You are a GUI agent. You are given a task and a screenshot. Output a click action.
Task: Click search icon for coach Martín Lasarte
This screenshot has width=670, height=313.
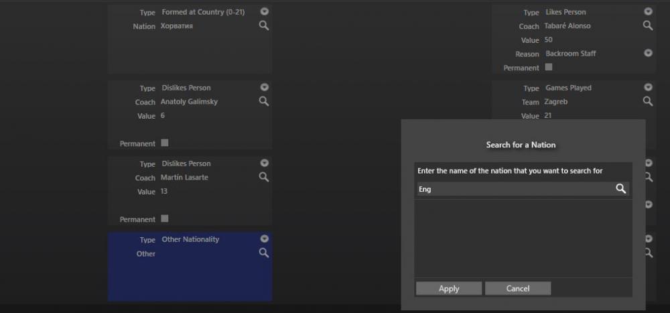pos(264,177)
